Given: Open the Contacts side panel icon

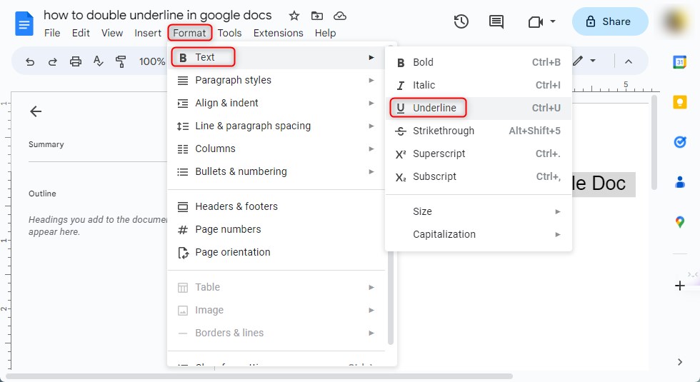Looking at the screenshot, I should [679, 182].
